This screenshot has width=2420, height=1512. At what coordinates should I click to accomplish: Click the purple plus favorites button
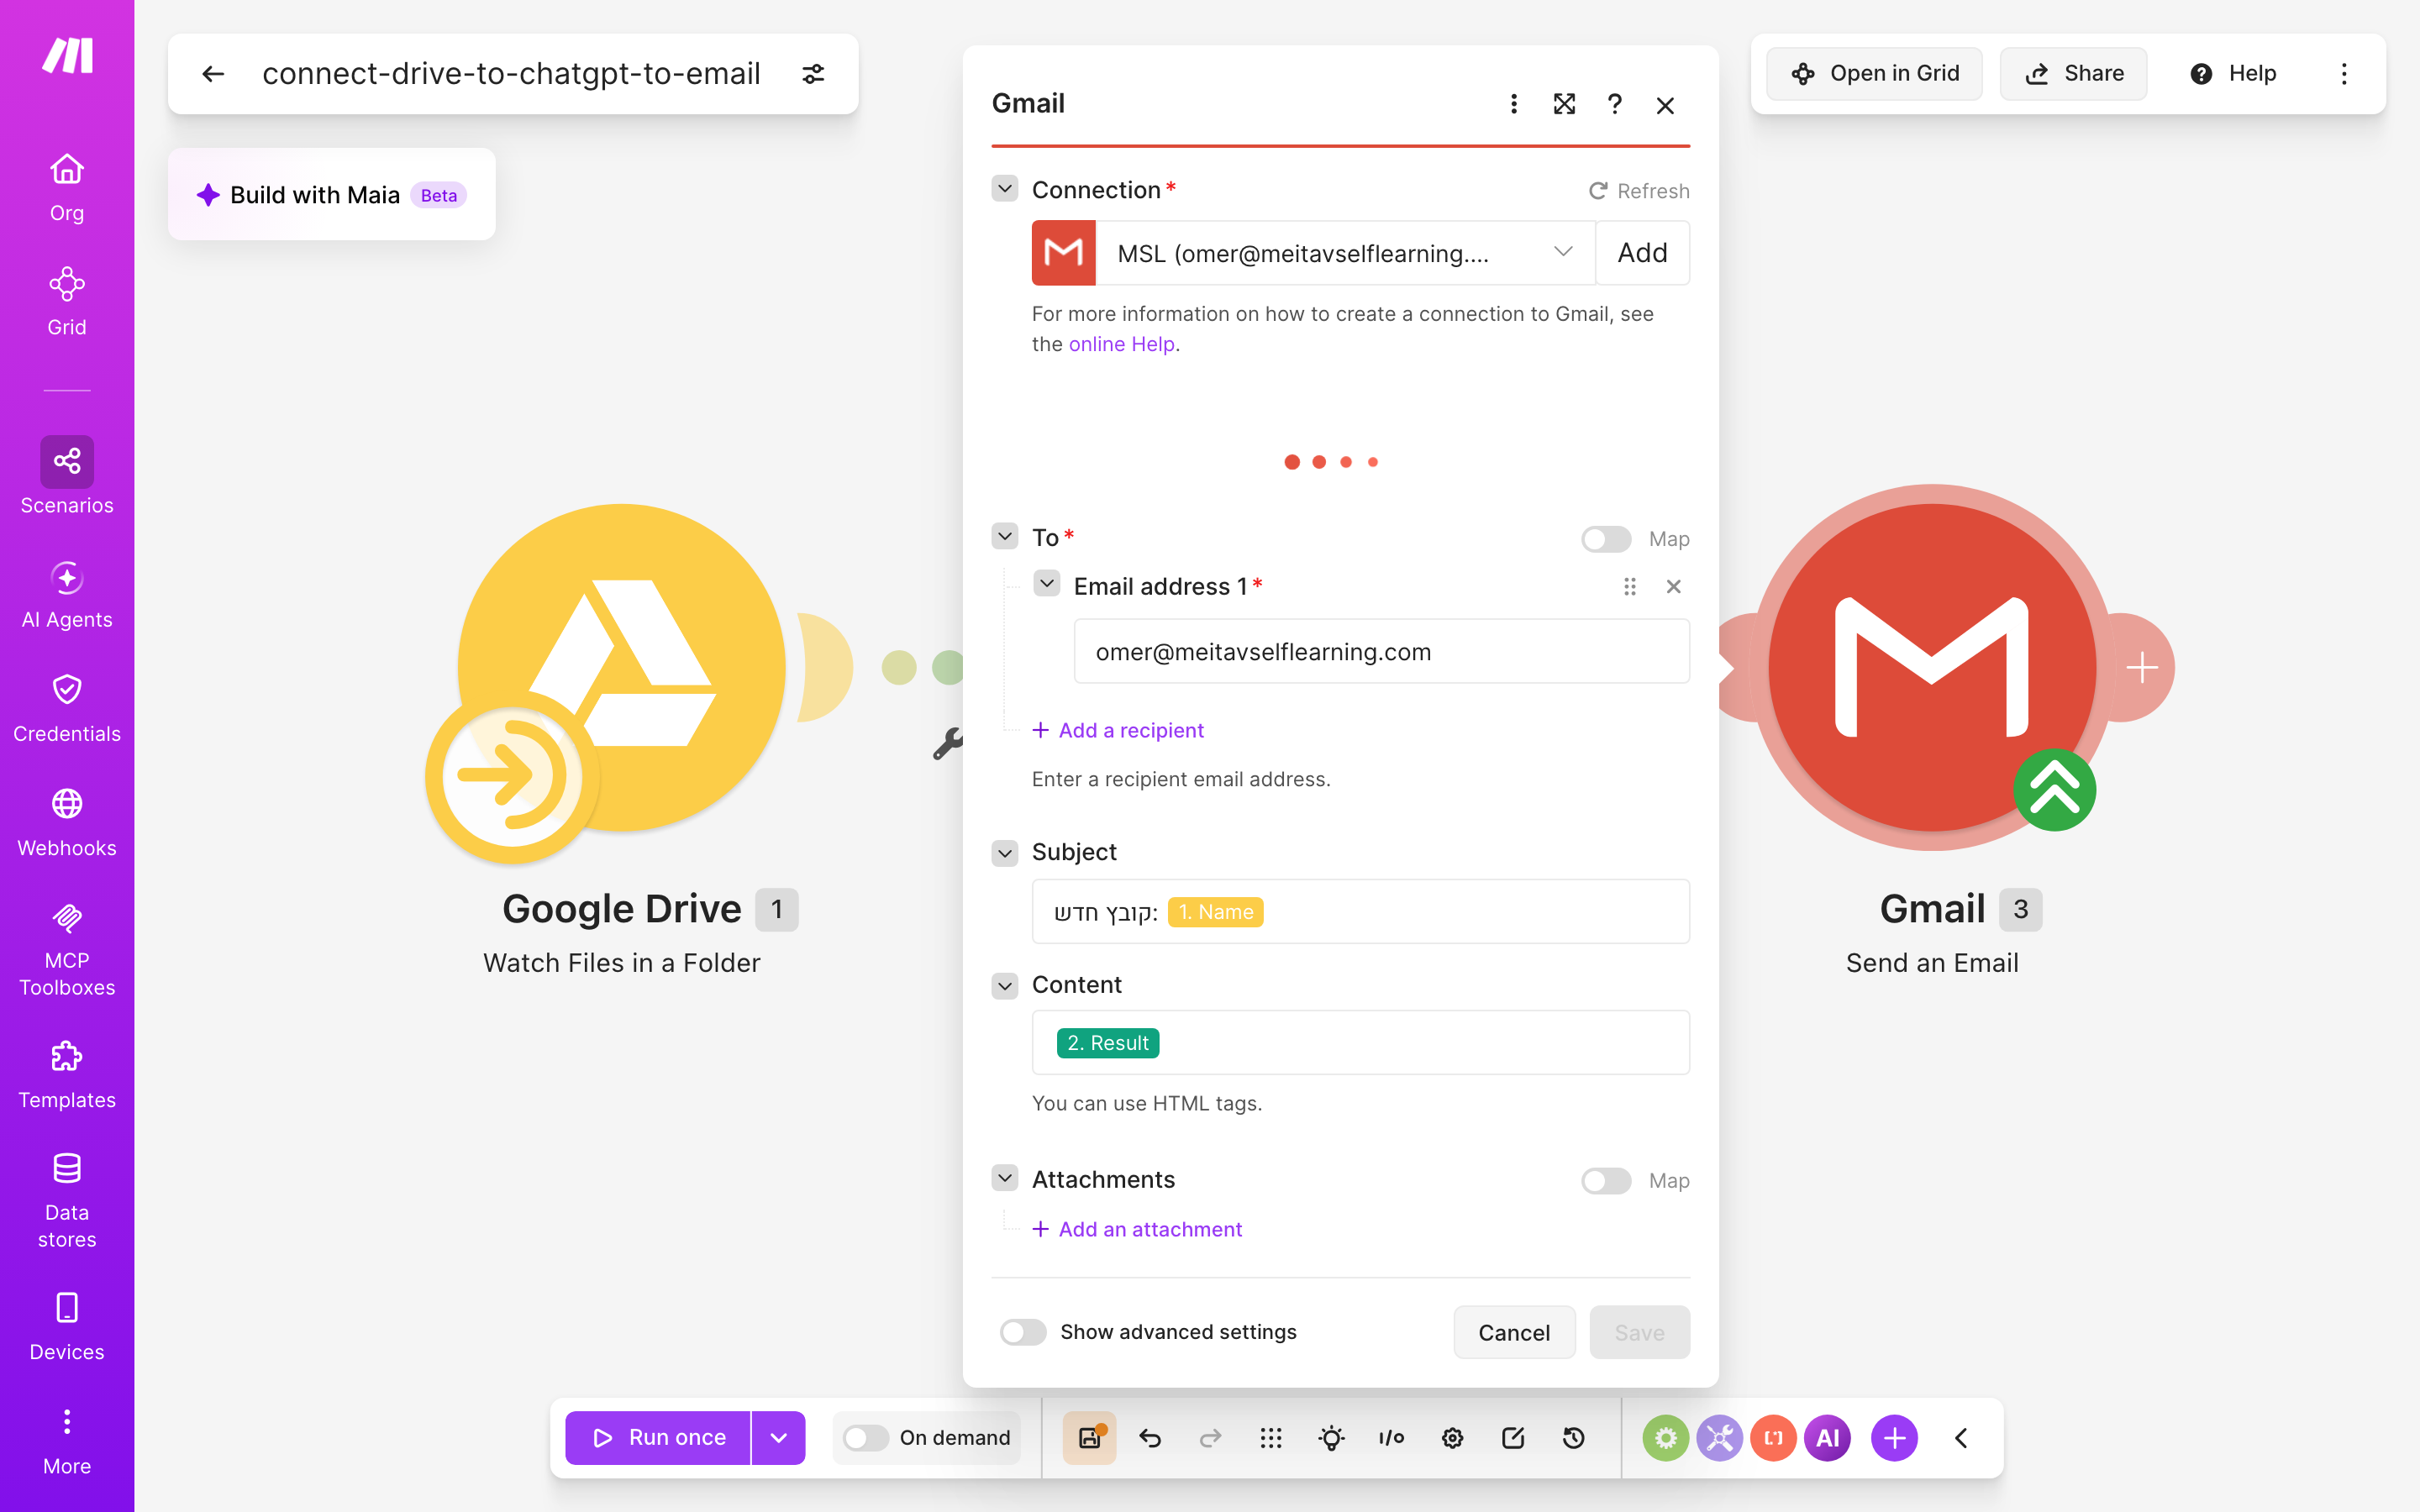pyautogui.click(x=1894, y=1438)
